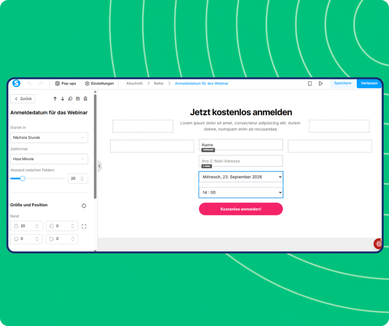Click the sidebar vertical scrollbar
This screenshot has width=389, height=326.
point(95,146)
